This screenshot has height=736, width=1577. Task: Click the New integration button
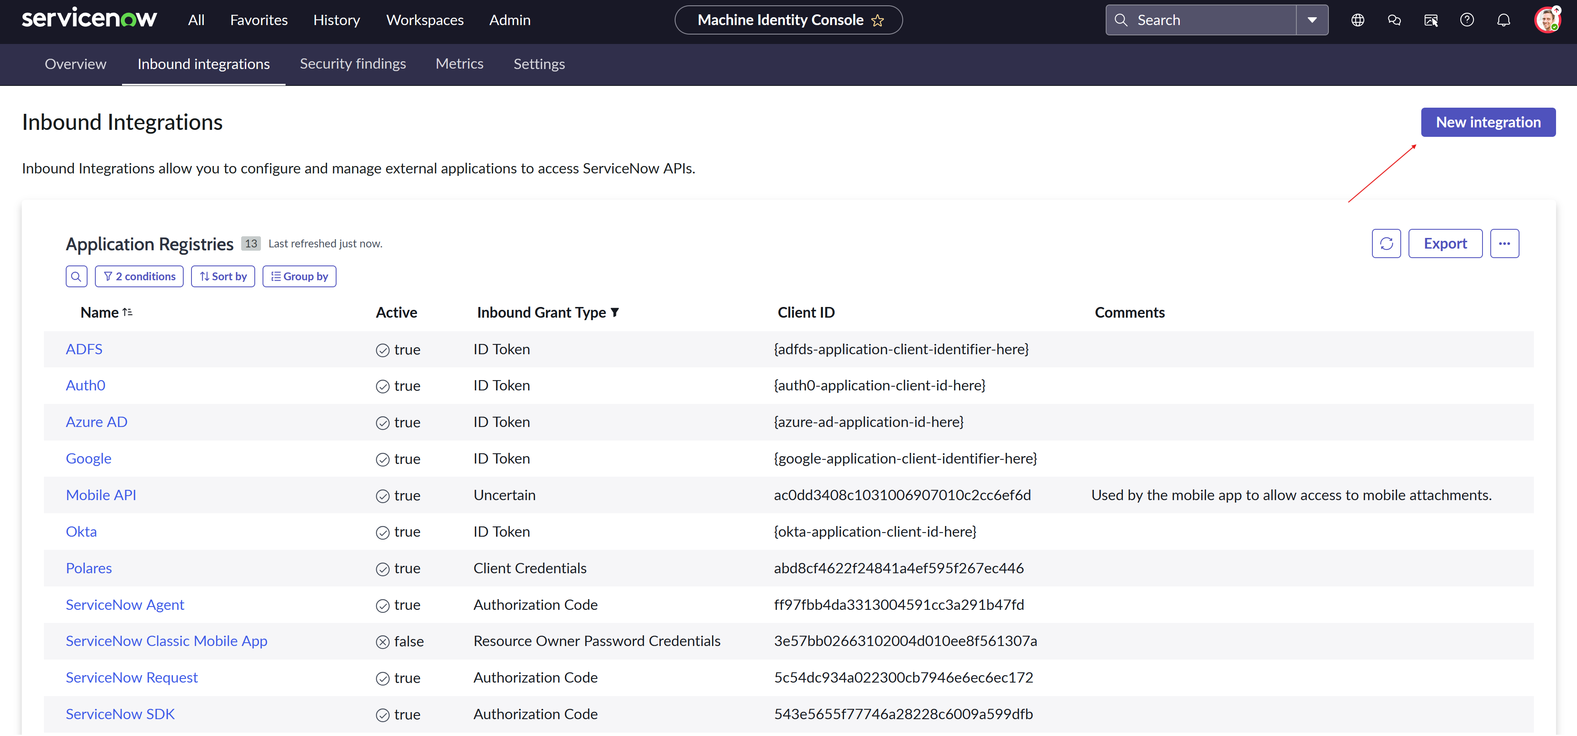[x=1487, y=122]
